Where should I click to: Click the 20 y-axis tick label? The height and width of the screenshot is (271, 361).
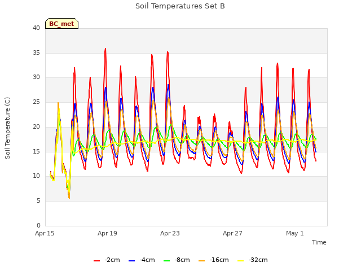tap(36, 126)
